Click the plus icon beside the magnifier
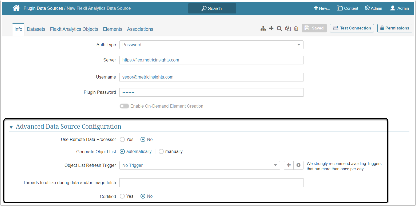The image size is (416, 206). (x=271, y=28)
